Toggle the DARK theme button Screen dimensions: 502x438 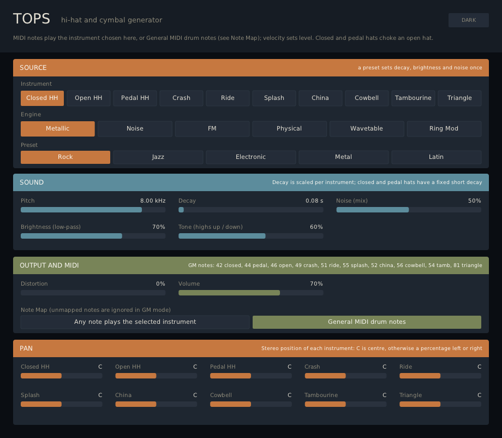[468, 20]
